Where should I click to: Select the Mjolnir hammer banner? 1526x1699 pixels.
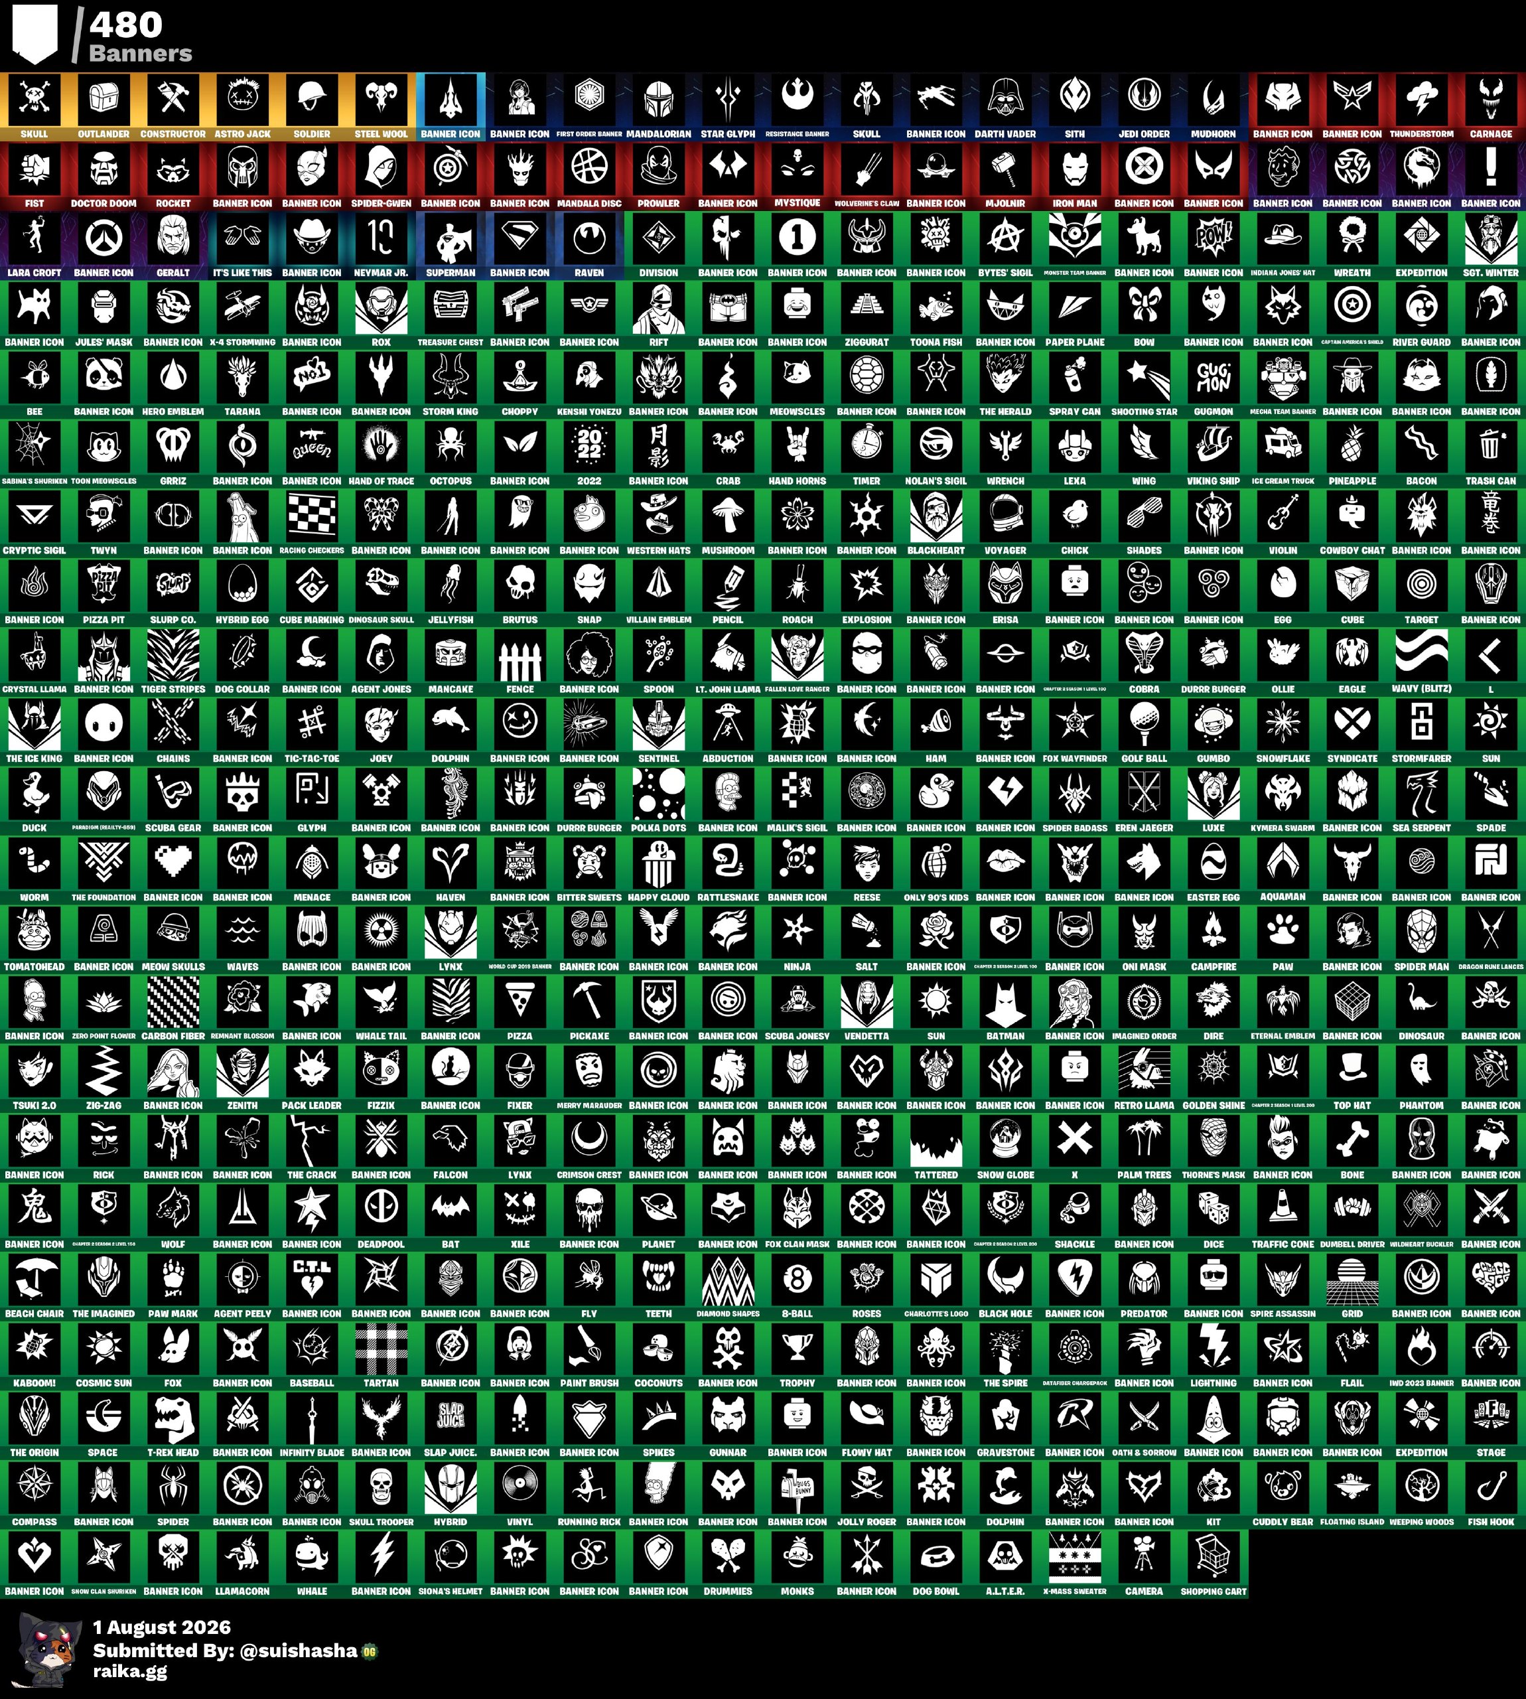coord(1005,176)
